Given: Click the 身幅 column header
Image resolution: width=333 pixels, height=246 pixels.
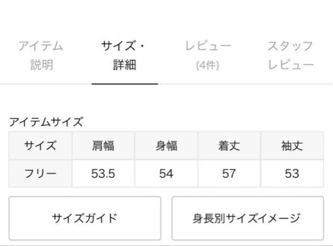Looking at the screenshot, I should click(166, 146).
